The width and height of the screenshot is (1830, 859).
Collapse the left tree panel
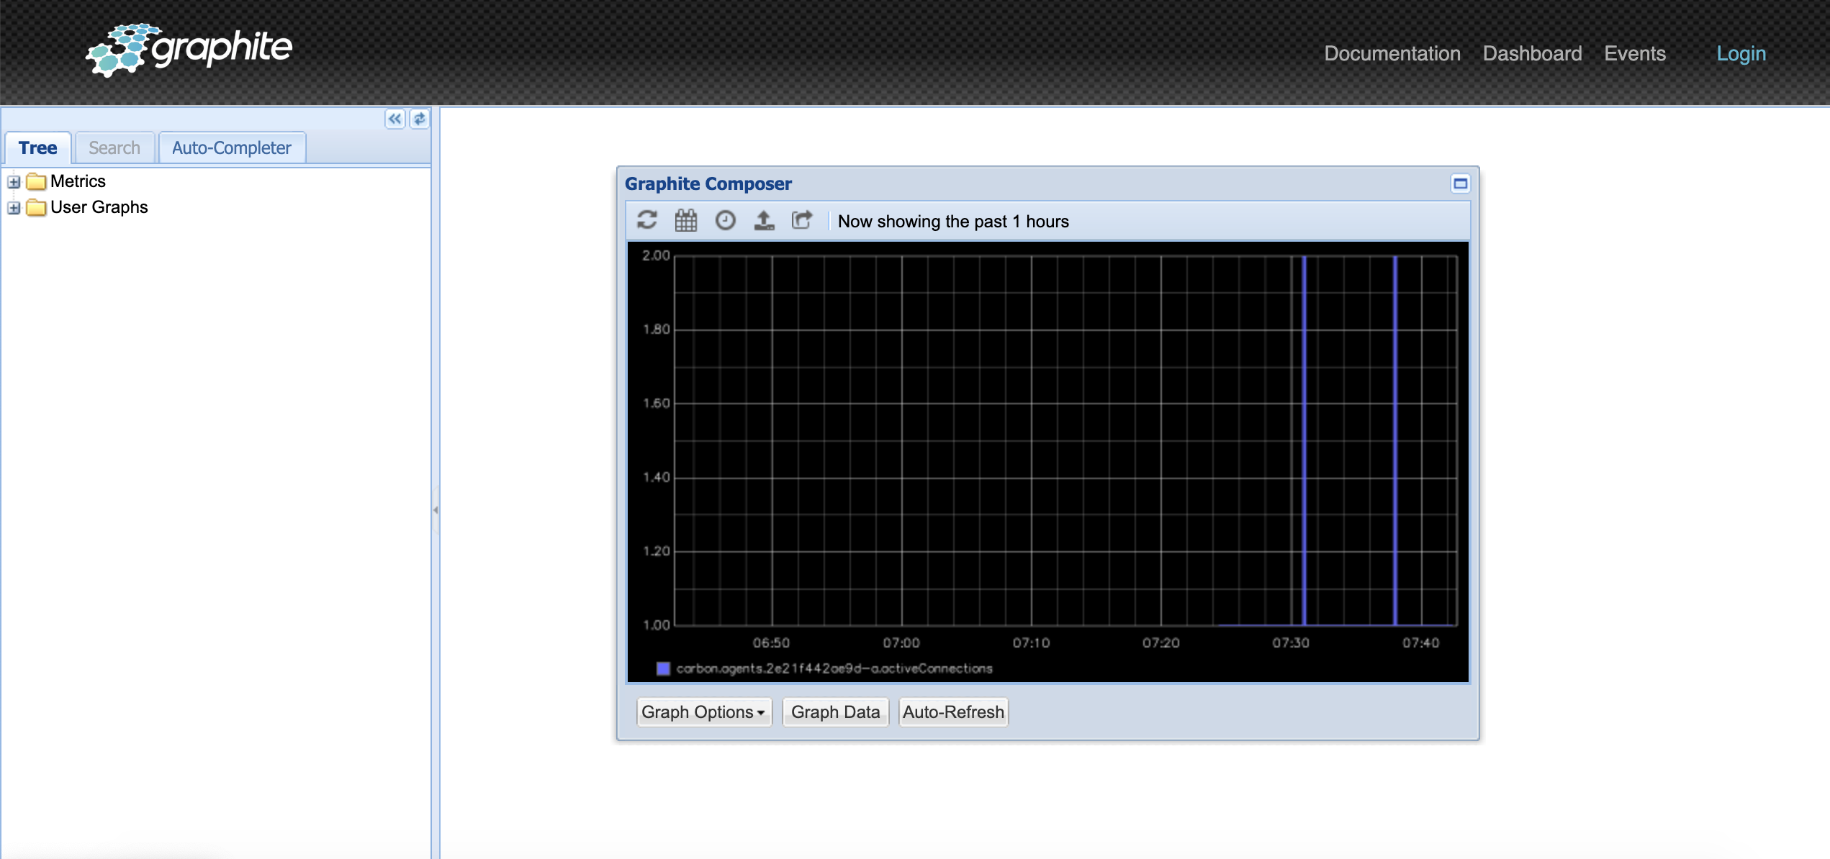[395, 119]
